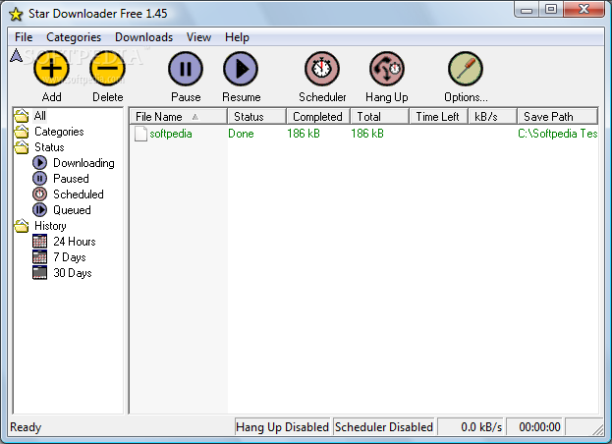Show downloads from last 7 Days

69,257
